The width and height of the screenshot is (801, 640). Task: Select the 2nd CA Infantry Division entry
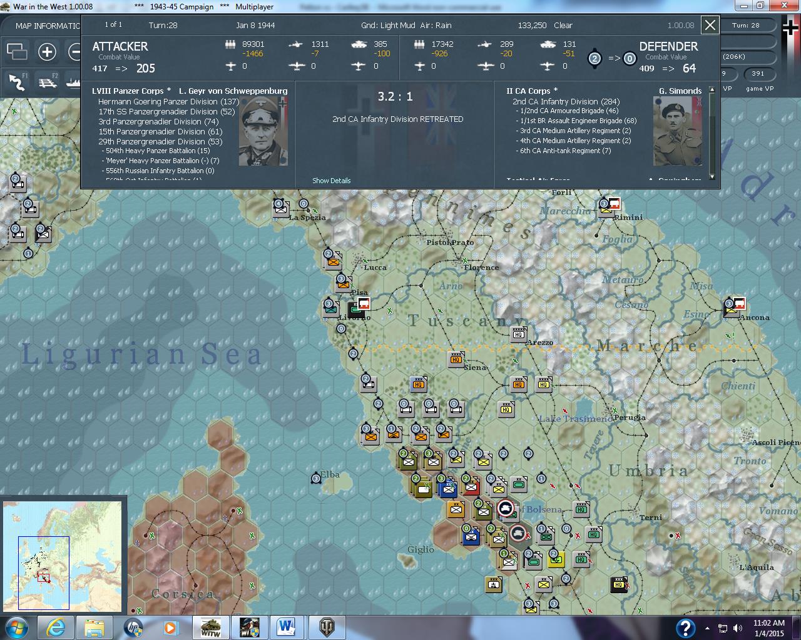pyautogui.click(x=565, y=101)
